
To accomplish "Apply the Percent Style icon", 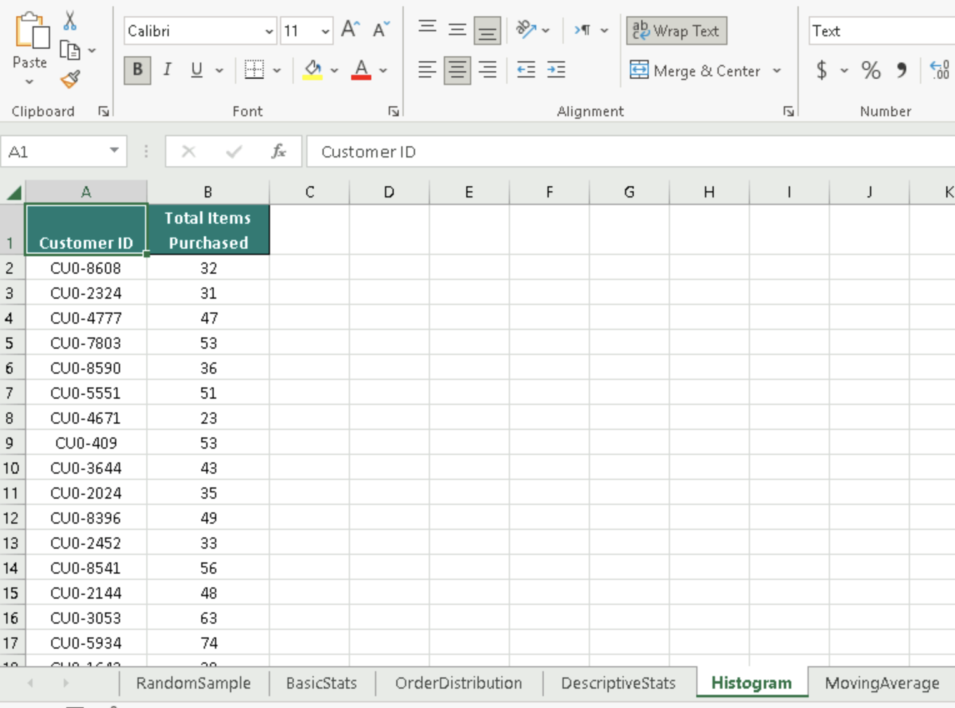I will tap(871, 70).
